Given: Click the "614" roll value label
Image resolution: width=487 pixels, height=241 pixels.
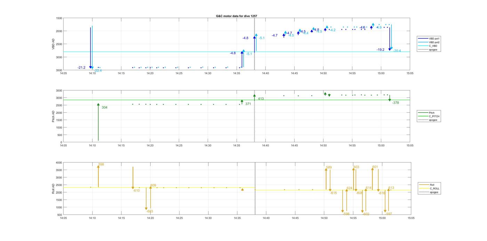Looking at the screenshot, I should (369, 188).
